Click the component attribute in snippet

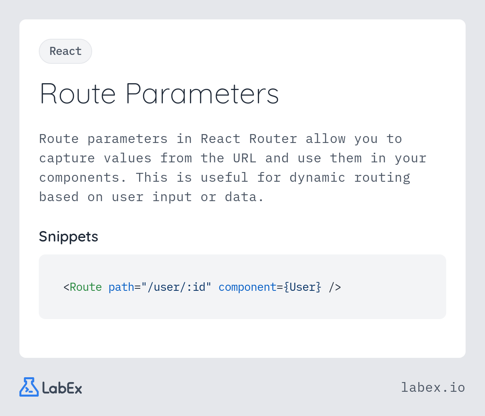click(x=247, y=287)
